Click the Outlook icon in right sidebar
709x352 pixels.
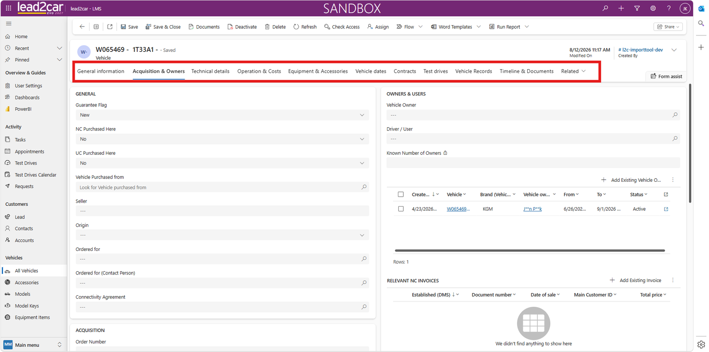pyautogui.click(x=701, y=8)
